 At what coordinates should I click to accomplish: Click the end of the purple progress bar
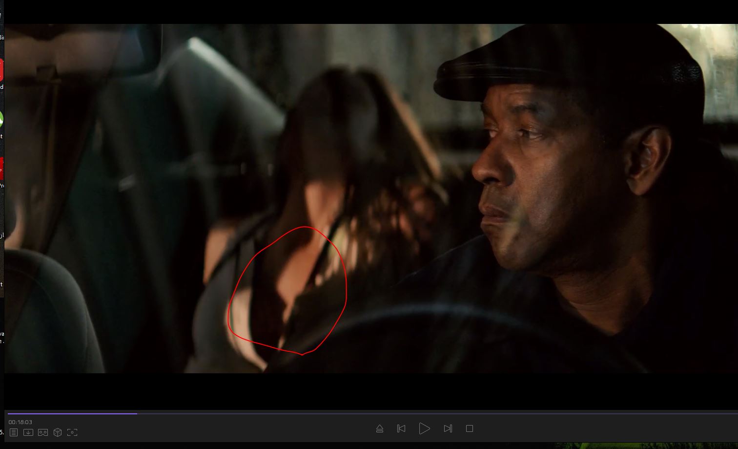[137, 413]
